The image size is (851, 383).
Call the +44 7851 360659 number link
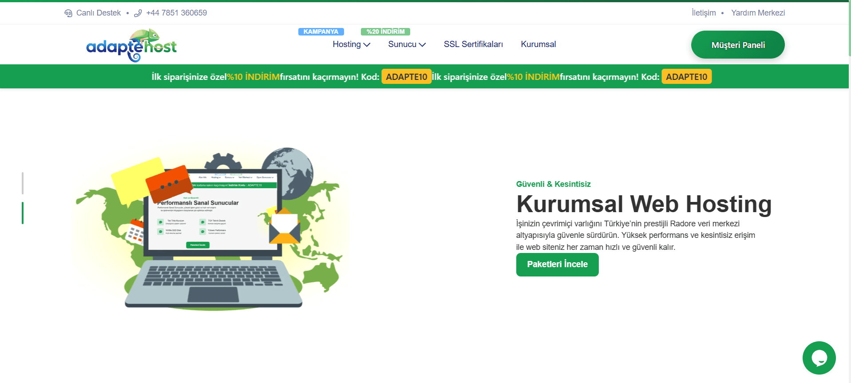pyautogui.click(x=177, y=13)
